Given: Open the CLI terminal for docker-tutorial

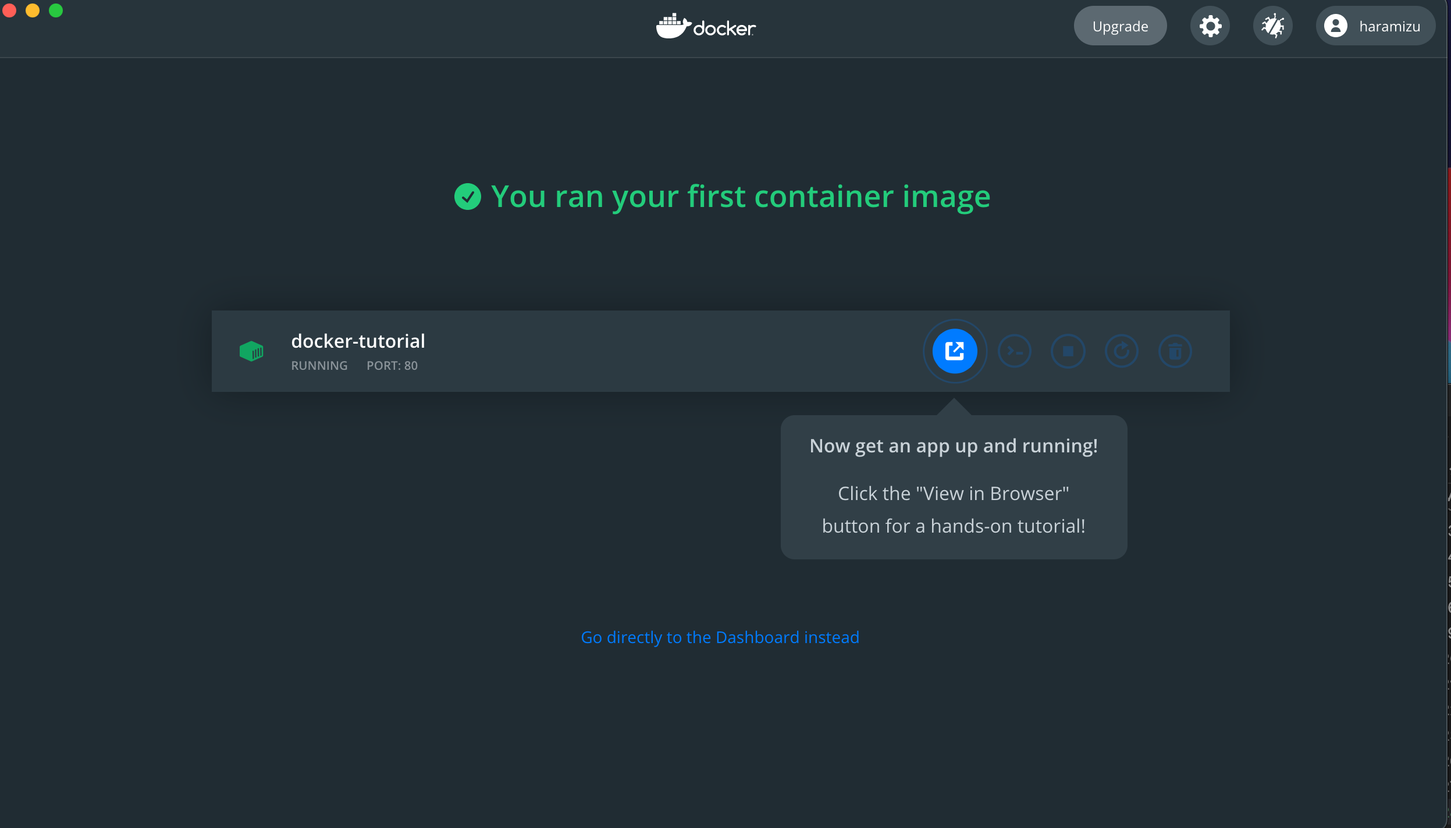Looking at the screenshot, I should pos(1015,351).
